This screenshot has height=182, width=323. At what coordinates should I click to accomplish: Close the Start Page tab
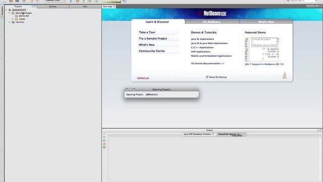tap(114, 7)
